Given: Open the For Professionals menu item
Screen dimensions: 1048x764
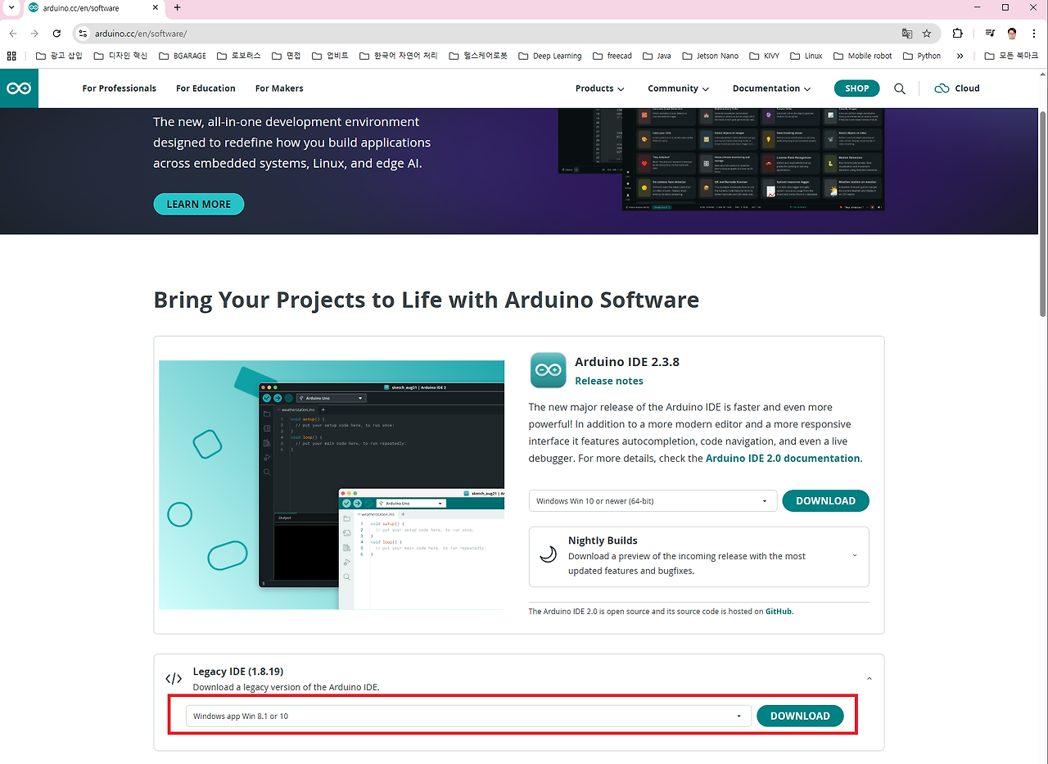Looking at the screenshot, I should tap(119, 88).
